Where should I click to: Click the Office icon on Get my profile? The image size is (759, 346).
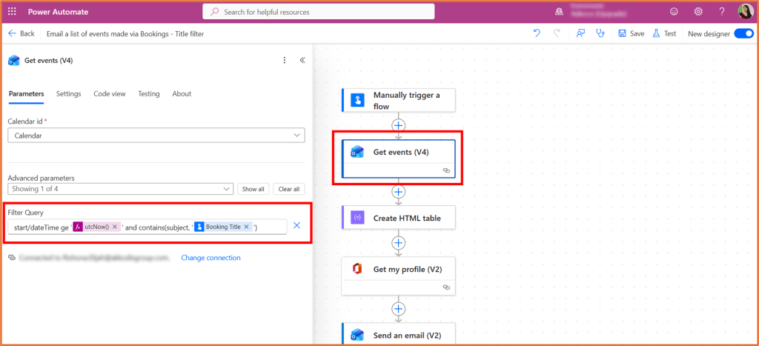pos(358,269)
